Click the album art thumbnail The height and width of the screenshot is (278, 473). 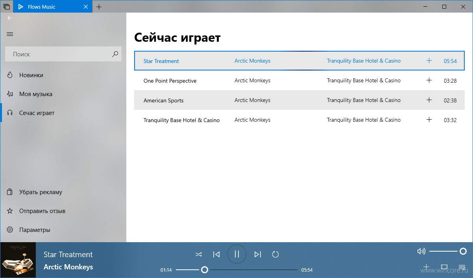(x=18, y=260)
